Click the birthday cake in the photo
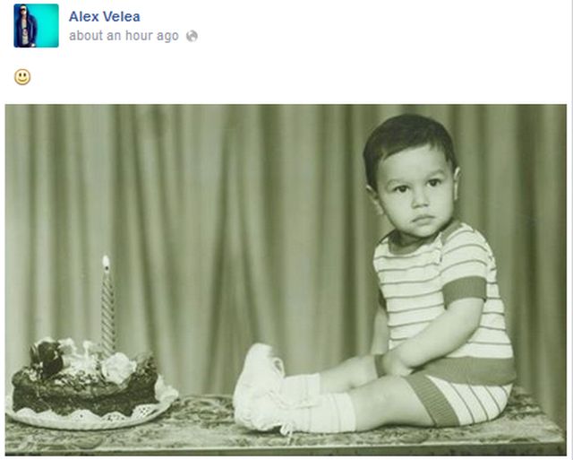 click(86, 380)
